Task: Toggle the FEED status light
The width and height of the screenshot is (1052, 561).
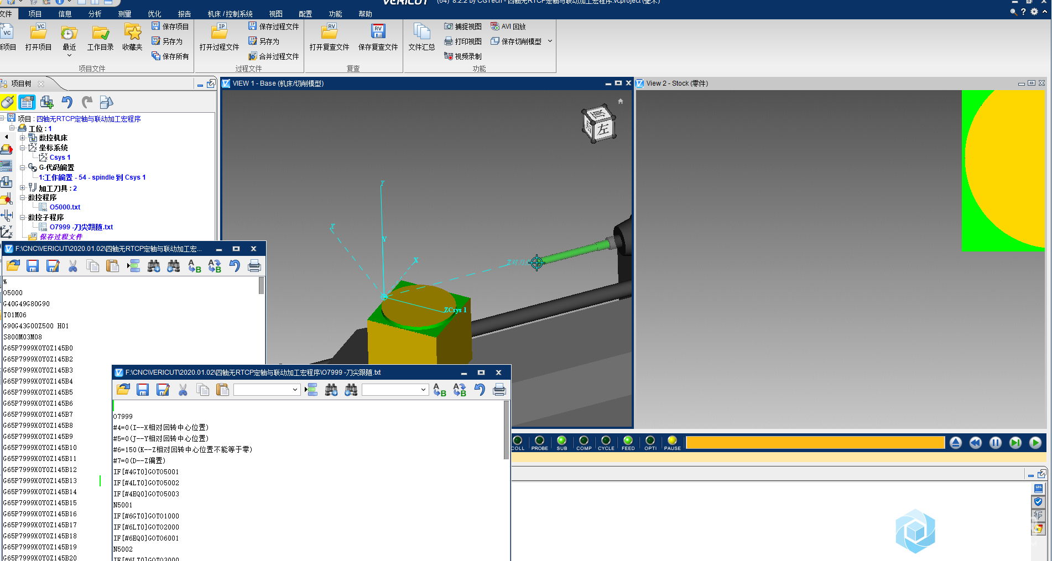Action: click(x=628, y=443)
